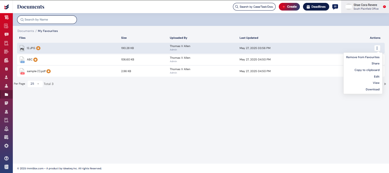The image size is (389, 173).
Task: Click the favourite star next to 12.JPG
Action: (38, 48)
